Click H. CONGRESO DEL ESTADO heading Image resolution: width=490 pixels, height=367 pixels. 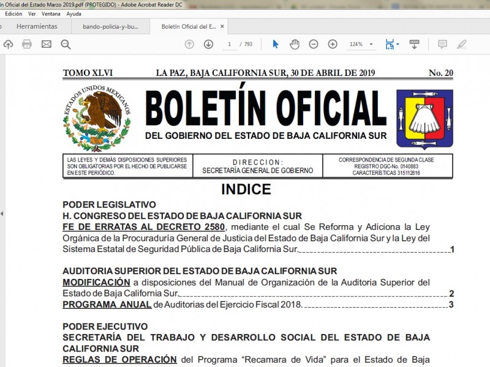(x=182, y=216)
